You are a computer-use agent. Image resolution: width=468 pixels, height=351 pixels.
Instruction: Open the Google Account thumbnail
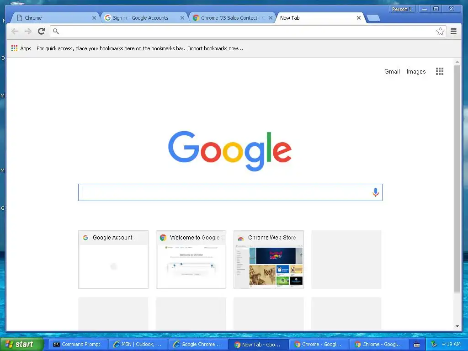pos(113,260)
